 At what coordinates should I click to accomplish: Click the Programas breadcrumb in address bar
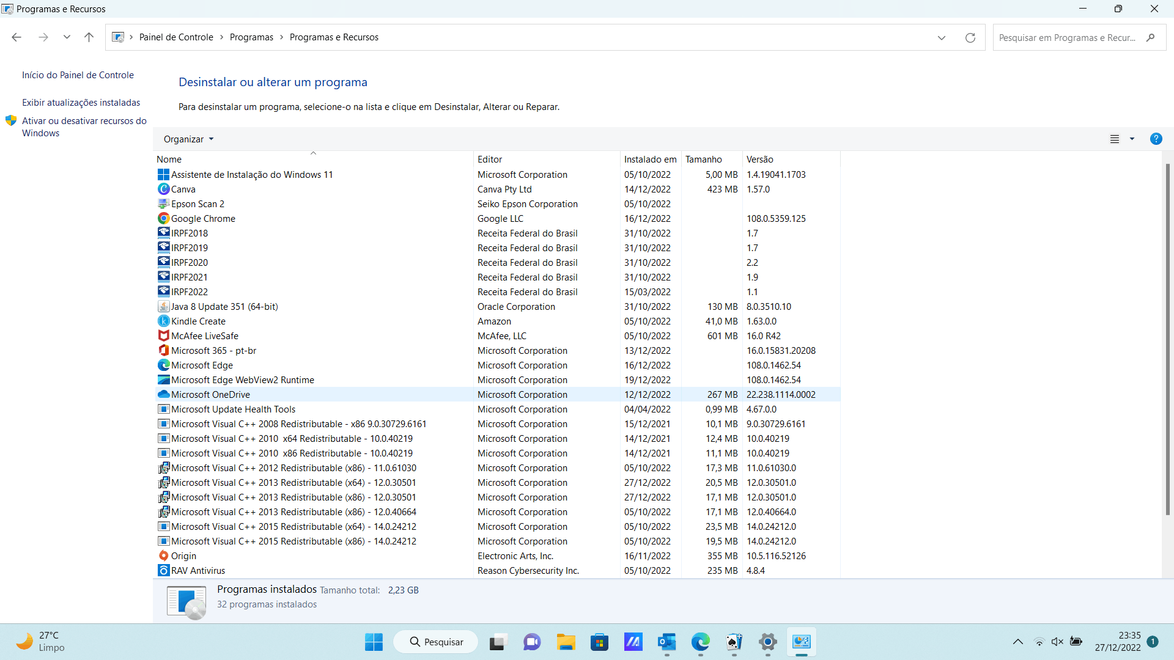[x=251, y=37]
